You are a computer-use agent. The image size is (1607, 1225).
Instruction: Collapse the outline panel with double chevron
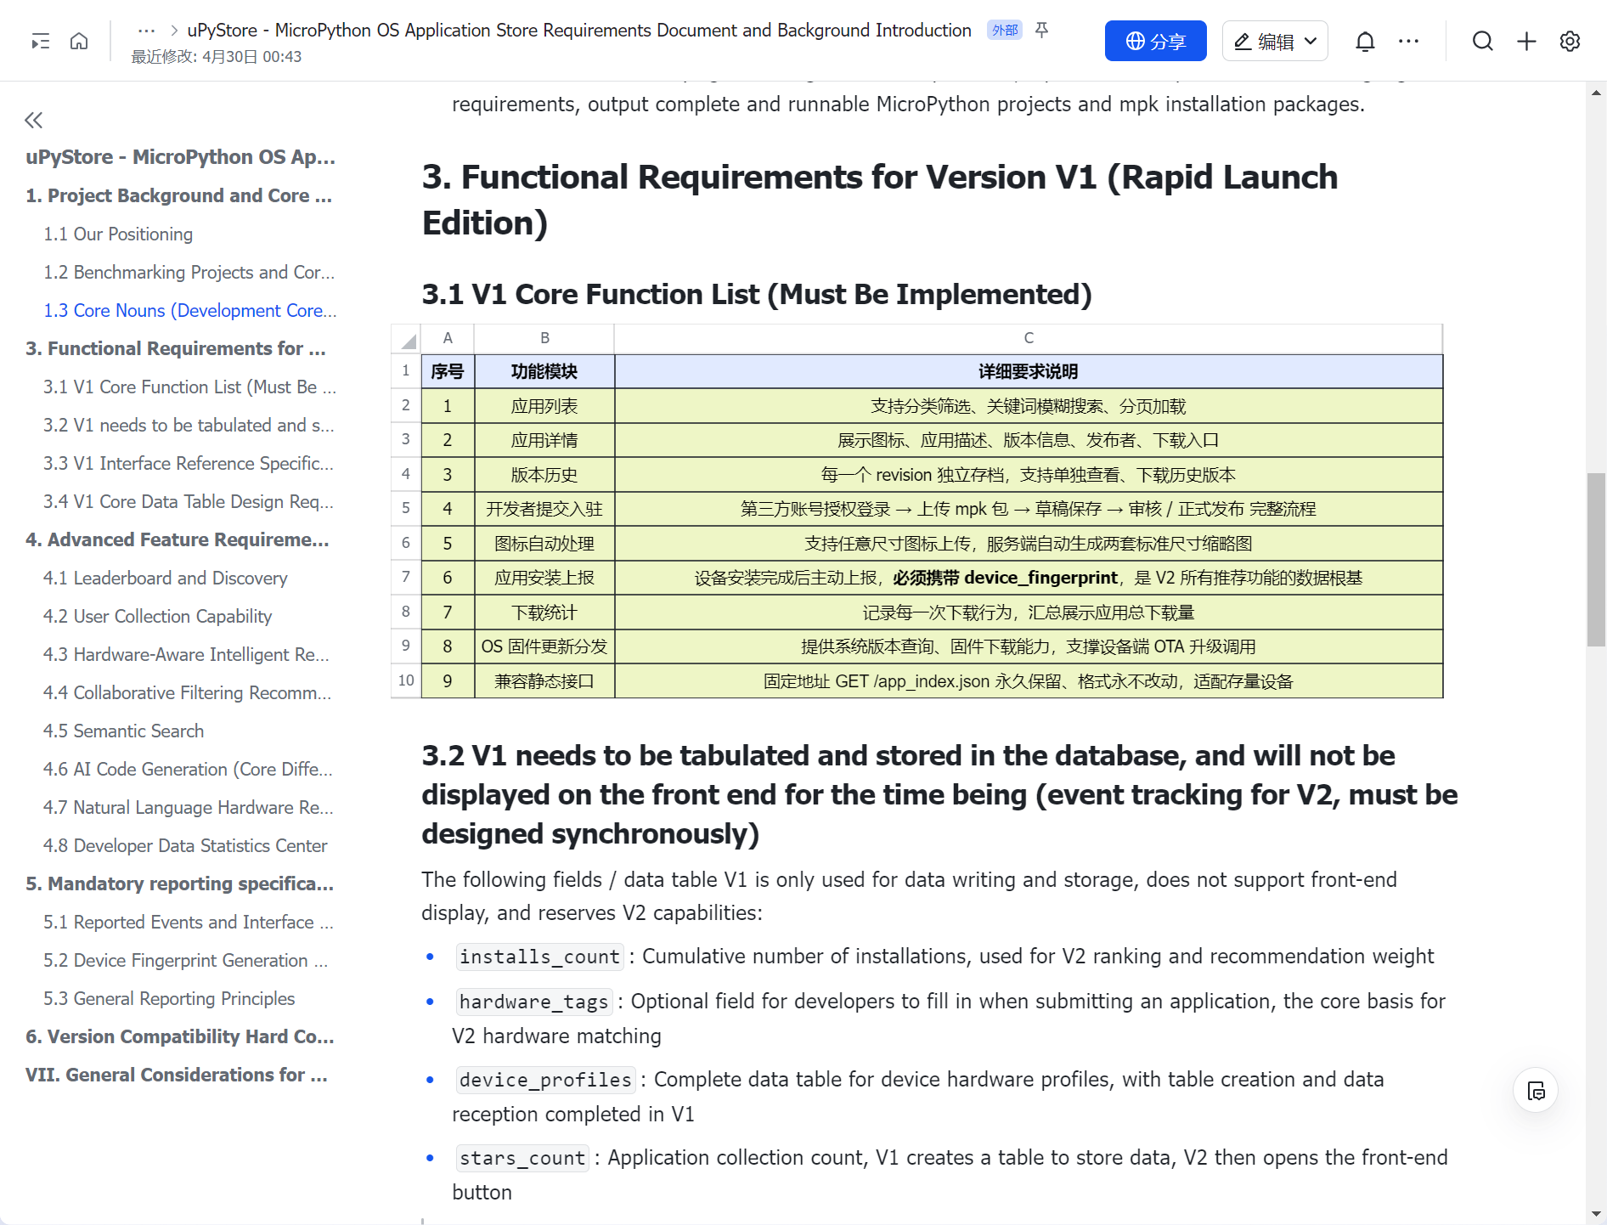coord(34,120)
